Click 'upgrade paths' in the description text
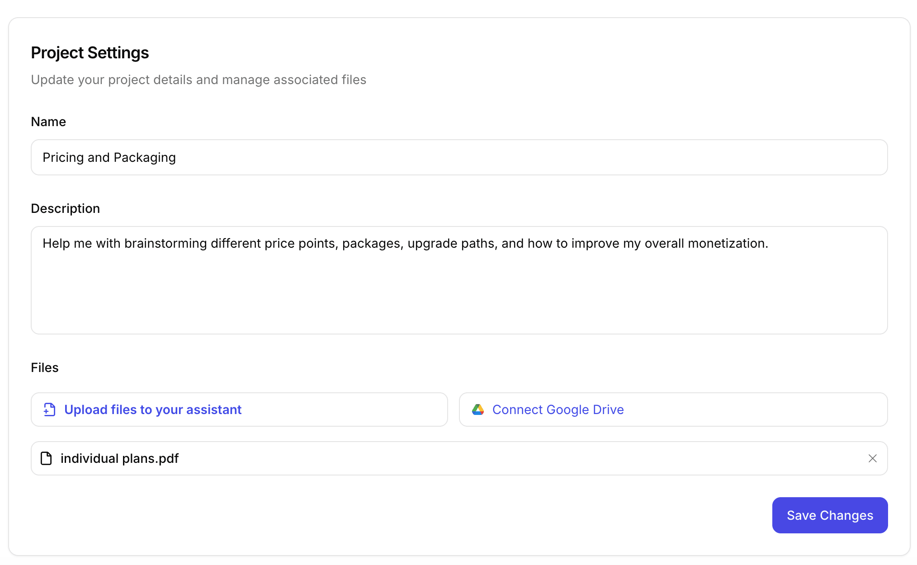 (452, 243)
